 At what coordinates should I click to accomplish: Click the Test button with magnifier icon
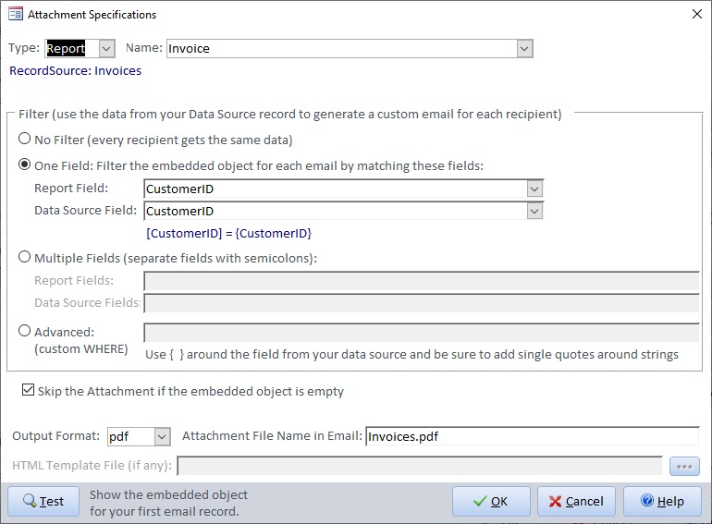tap(43, 501)
